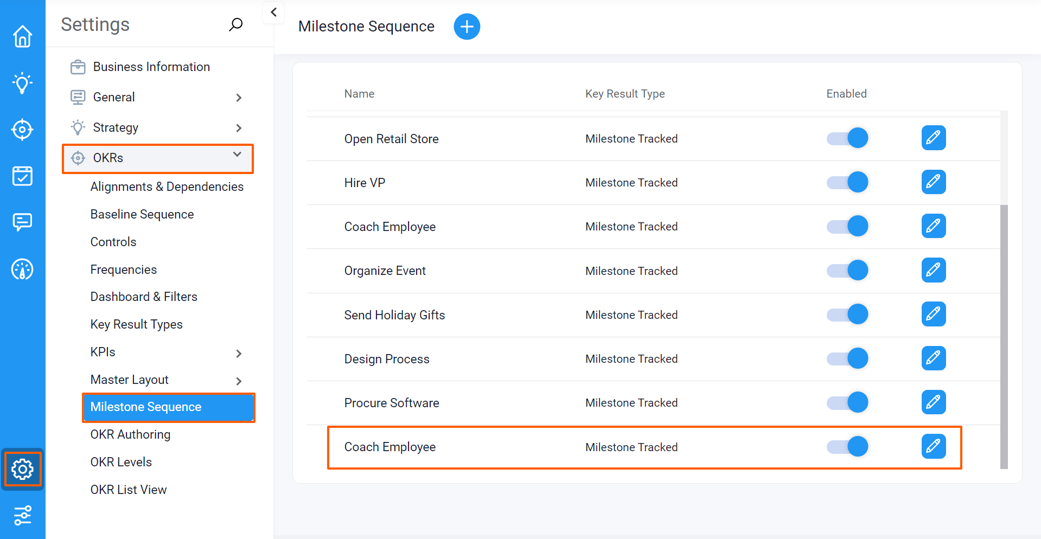This screenshot has height=539, width=1041.
Task: Expand the General settings section
Action: [239, 98]
